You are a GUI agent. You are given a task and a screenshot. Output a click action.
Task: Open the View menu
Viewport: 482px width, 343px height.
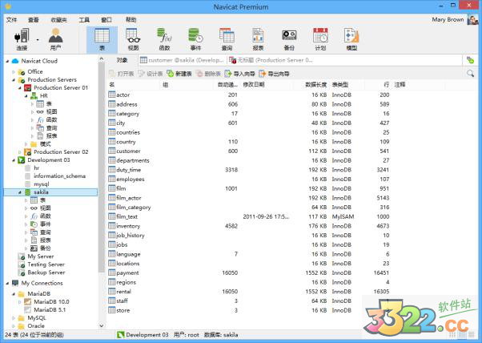[33, 20]
